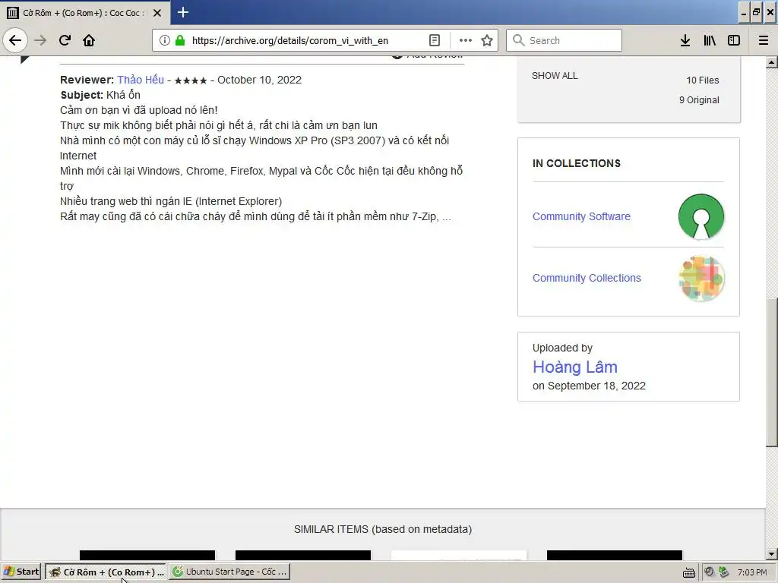This screenshot has width=778, height=583.
Task: Click the four-star review rating
Action: (x=191, y=80)
